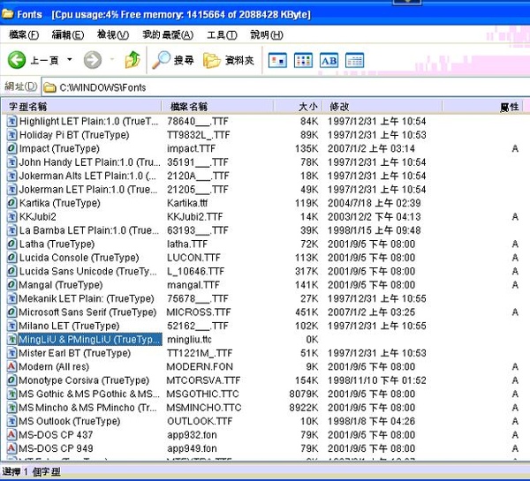Viewport: 530px width, 481px height.
Task: Sort by 字型名稱 column header
Action: [81, 107]
